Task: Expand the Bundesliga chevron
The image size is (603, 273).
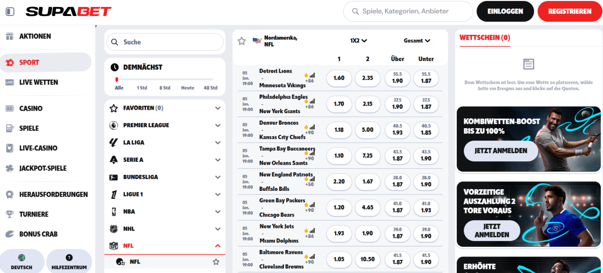Action: pyautogui.click(x=218, y=177)
